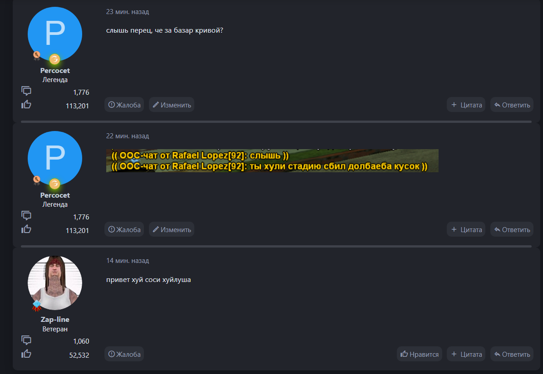
Task: Click the gold coin badge on second Percocet avatar
Action: click(54, 184)
